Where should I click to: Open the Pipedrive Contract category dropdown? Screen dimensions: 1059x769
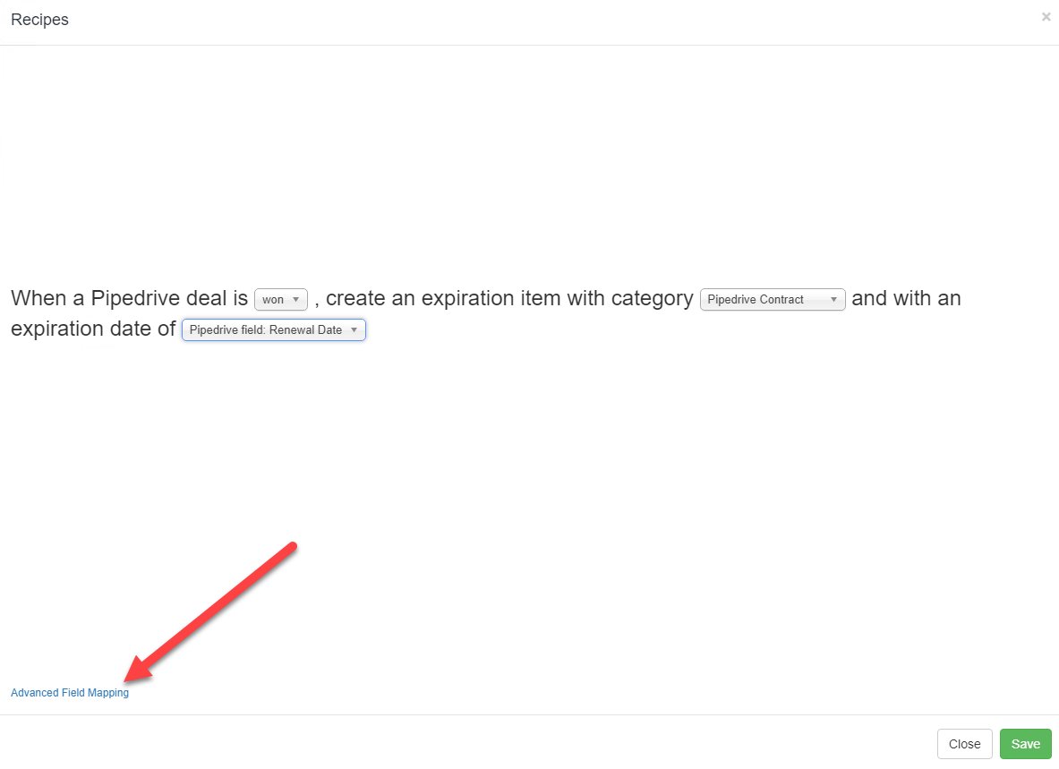[773, 299]
